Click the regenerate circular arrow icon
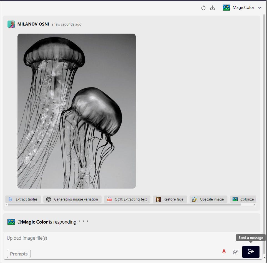 coord(203,8)
